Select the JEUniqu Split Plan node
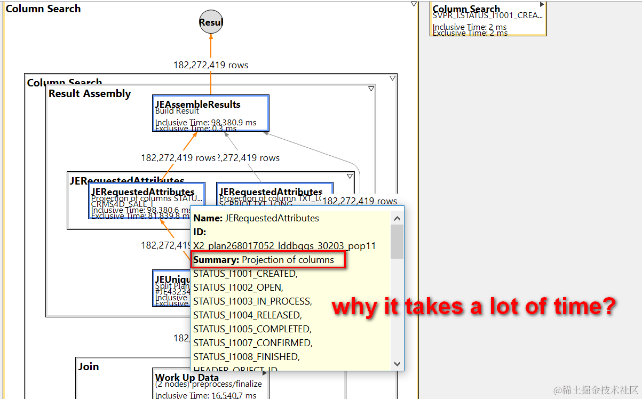Viewport: 642px width, 399px height. pos(171,288)
